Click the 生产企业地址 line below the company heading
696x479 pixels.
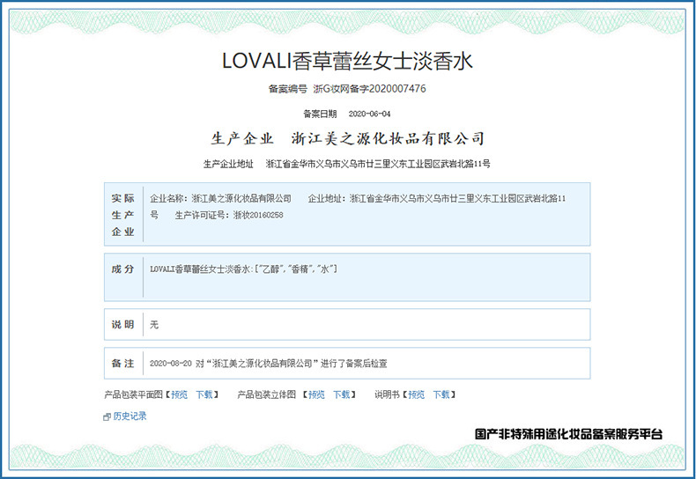tap(346, 164)
